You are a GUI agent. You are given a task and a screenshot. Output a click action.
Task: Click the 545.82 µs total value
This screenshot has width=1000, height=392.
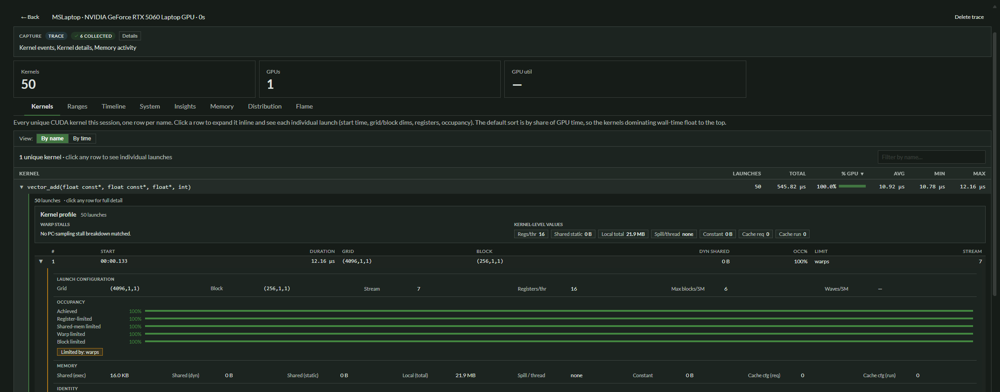(791, 187)
